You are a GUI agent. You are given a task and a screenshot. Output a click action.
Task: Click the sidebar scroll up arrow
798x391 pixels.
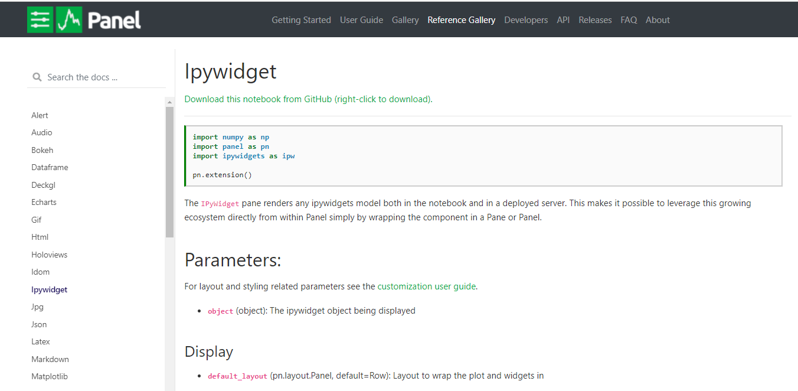click(x=169, y=102)
